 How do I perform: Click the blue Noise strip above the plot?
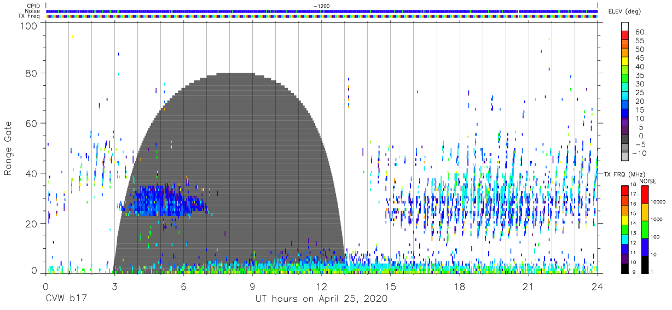point(322,11)
